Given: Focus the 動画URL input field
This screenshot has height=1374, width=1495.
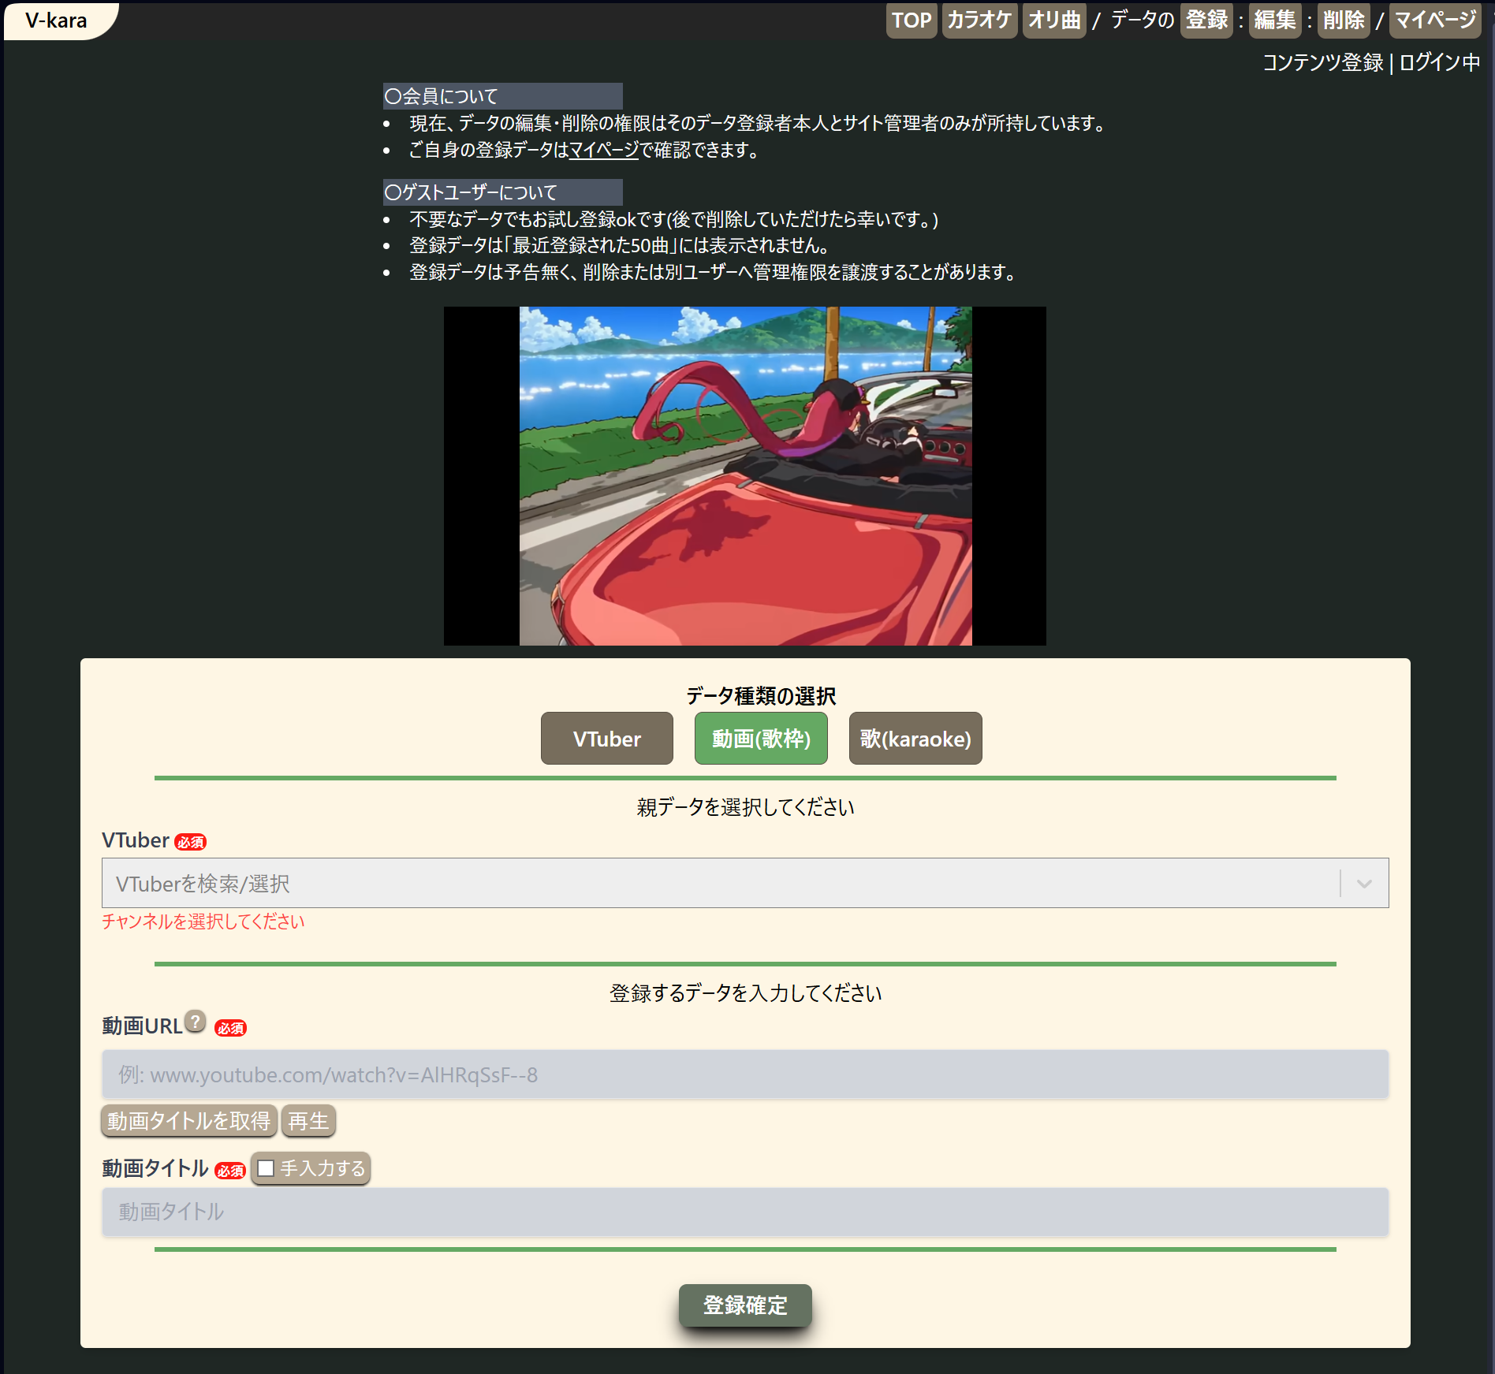Looking at the screenshot, I should 745,1074.
